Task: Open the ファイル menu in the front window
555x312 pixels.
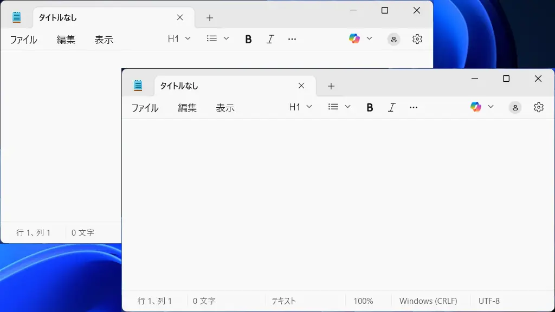Action: (145, 108)
